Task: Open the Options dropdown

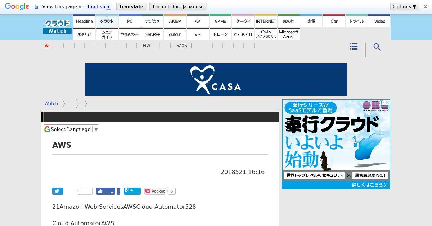Action: click(405, 6)
